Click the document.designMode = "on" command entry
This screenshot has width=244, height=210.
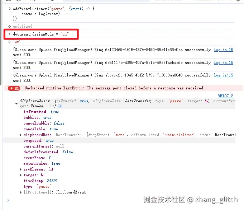coord(41,34)
